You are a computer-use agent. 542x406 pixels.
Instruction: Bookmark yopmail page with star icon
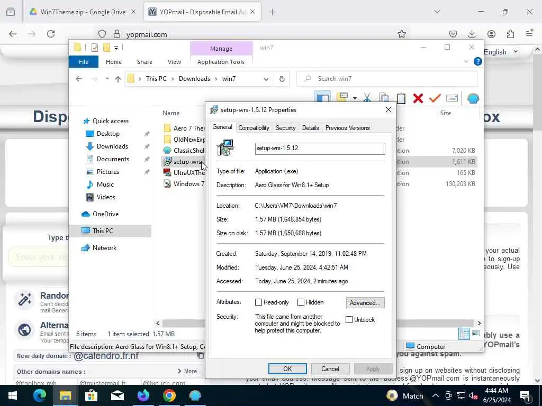(x=401, y=34)
